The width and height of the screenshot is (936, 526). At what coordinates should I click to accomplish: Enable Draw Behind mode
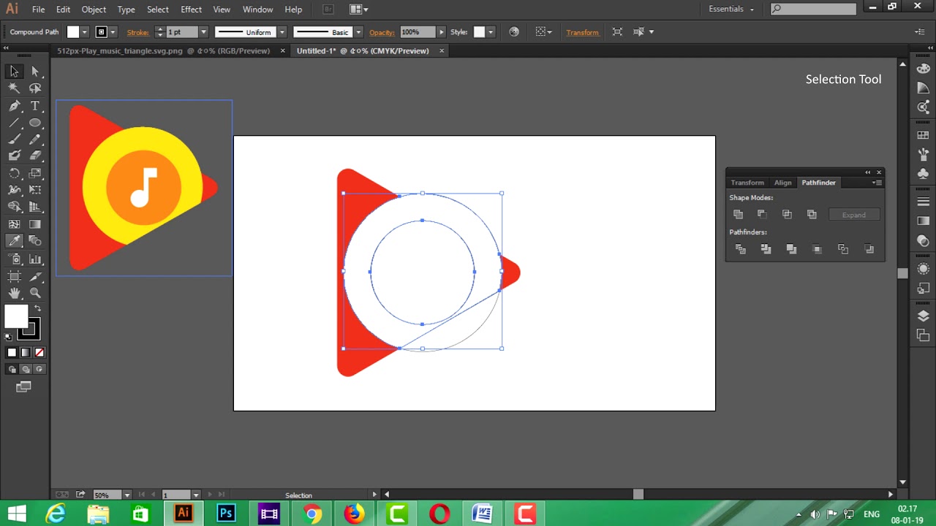coord(26,370)
